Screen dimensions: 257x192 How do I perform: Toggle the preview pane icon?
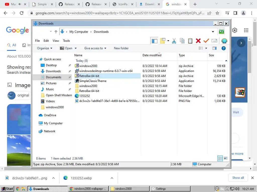[x=215, y=48]
